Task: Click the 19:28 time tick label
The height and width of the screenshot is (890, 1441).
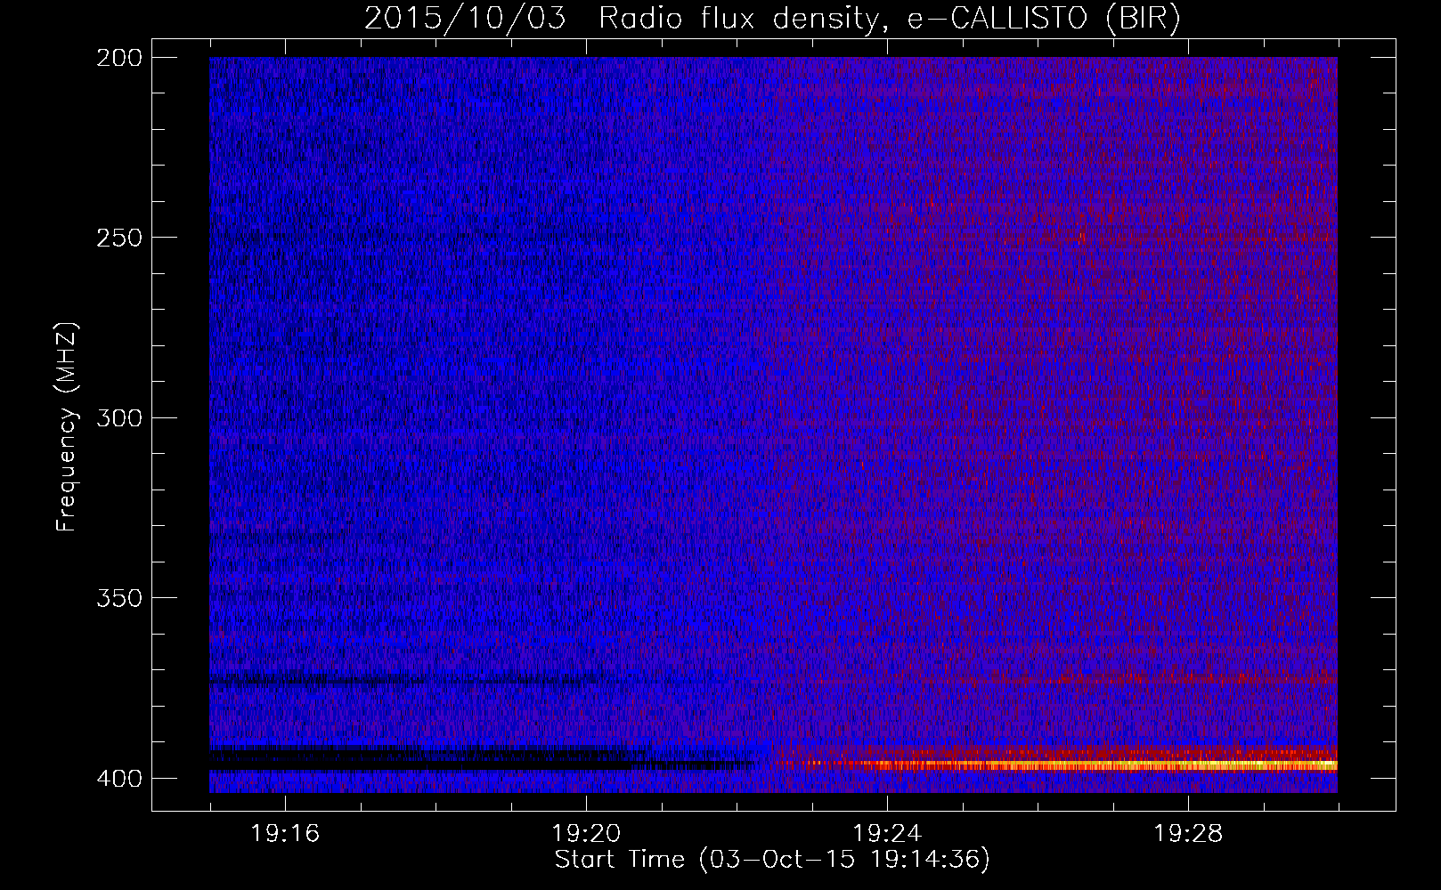Action: [1188, 834]
